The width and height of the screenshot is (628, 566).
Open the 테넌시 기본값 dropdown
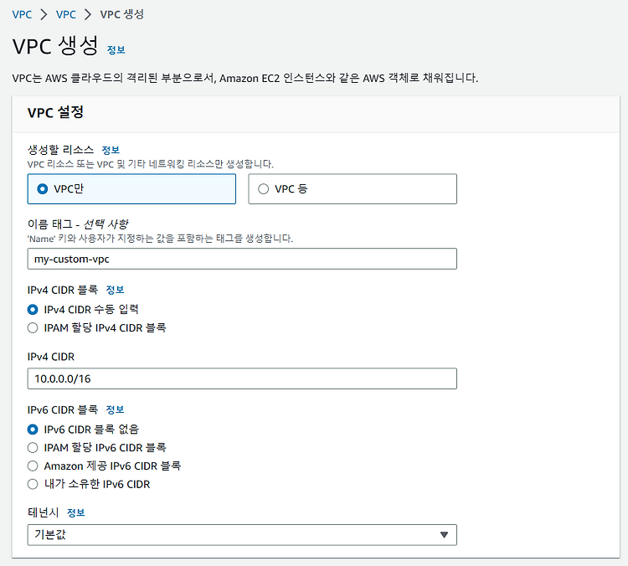(242, 535)
